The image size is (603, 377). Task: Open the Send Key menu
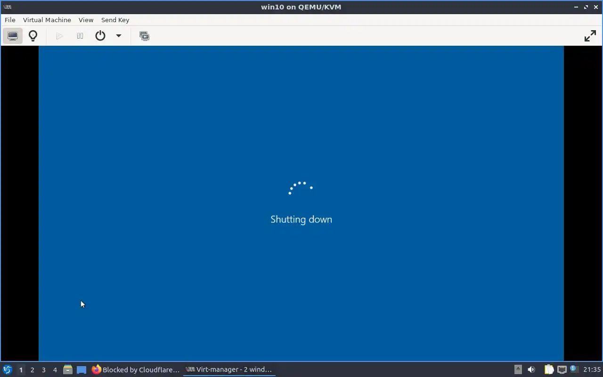point(115,20)
